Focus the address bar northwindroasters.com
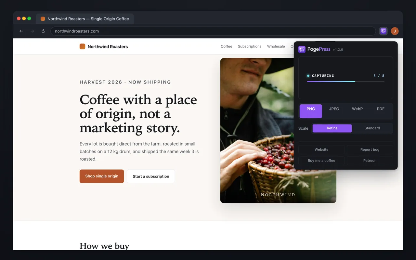Image resolution: width=416 pixels, height=260 pixels. tap(213, 31)
